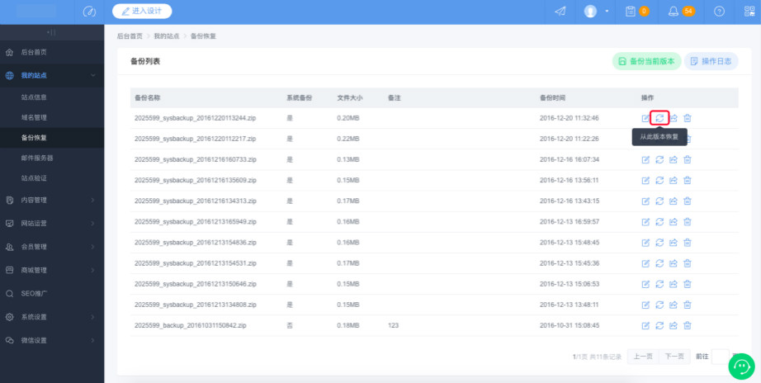Delete the 2025599_backup_20161031150842.zip backup

click(x=687, y=326)
